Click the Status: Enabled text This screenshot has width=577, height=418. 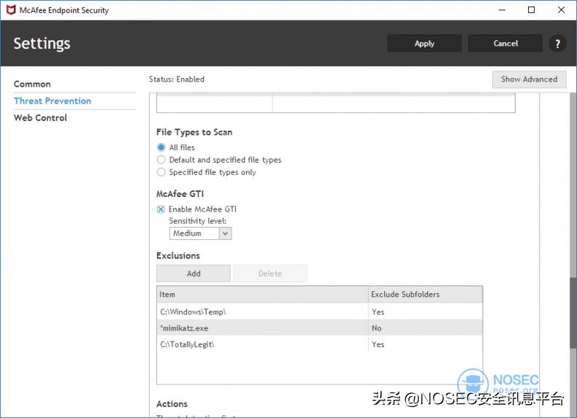(177, 79)
